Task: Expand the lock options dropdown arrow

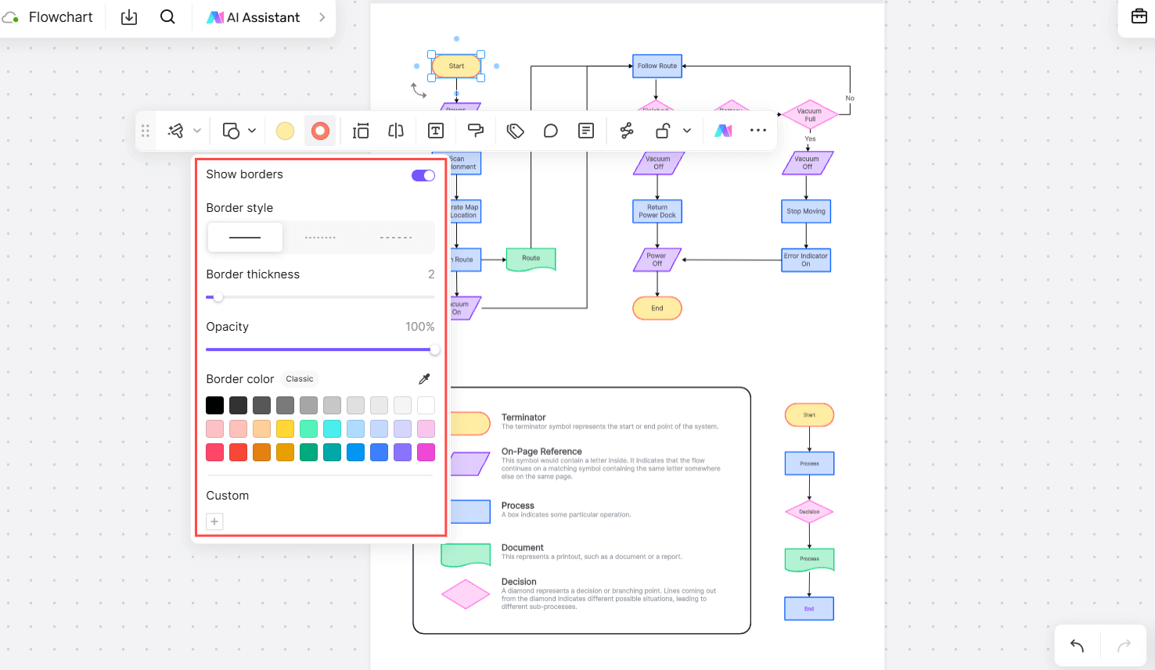Action: (x=687, y=131)
